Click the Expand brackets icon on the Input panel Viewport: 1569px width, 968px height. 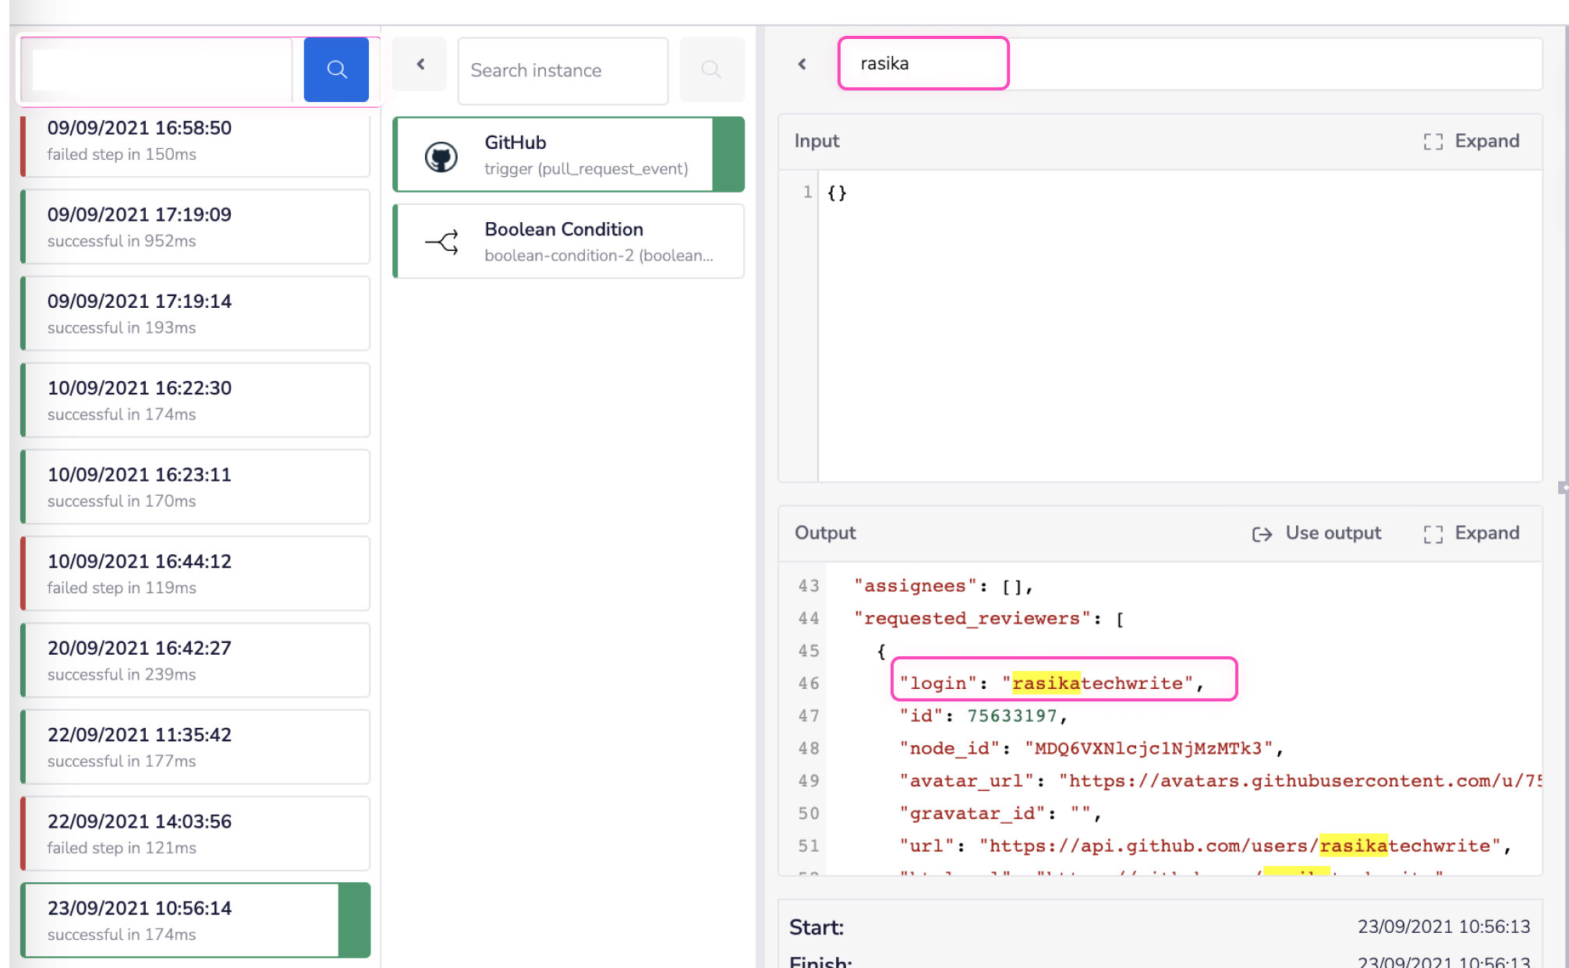(1433, 141)
